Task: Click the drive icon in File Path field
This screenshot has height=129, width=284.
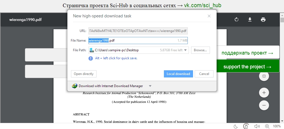Action: pos(92,50)
